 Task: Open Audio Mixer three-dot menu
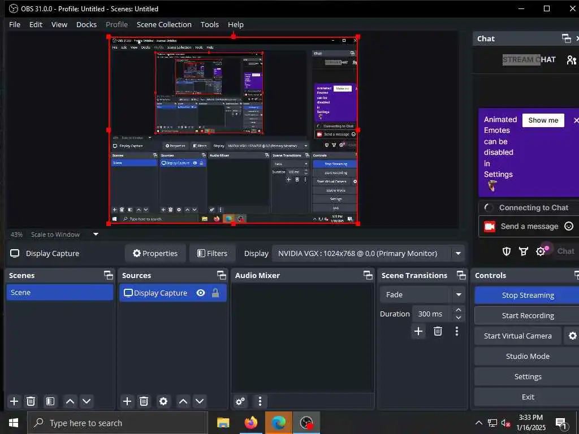260,401
